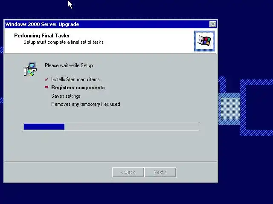
Task: Select the 'Registers components' step text
Action: coord(78,88)
